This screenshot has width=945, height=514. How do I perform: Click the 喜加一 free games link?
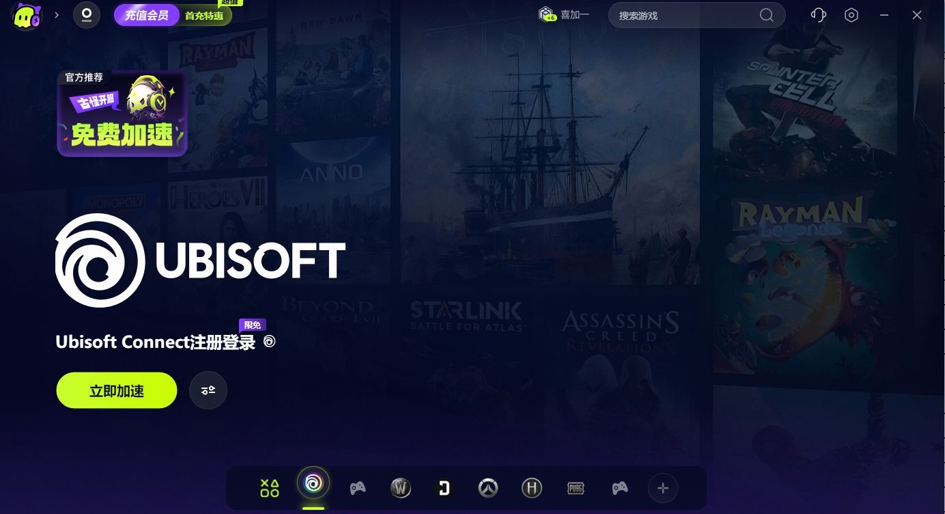pos(565,15)
